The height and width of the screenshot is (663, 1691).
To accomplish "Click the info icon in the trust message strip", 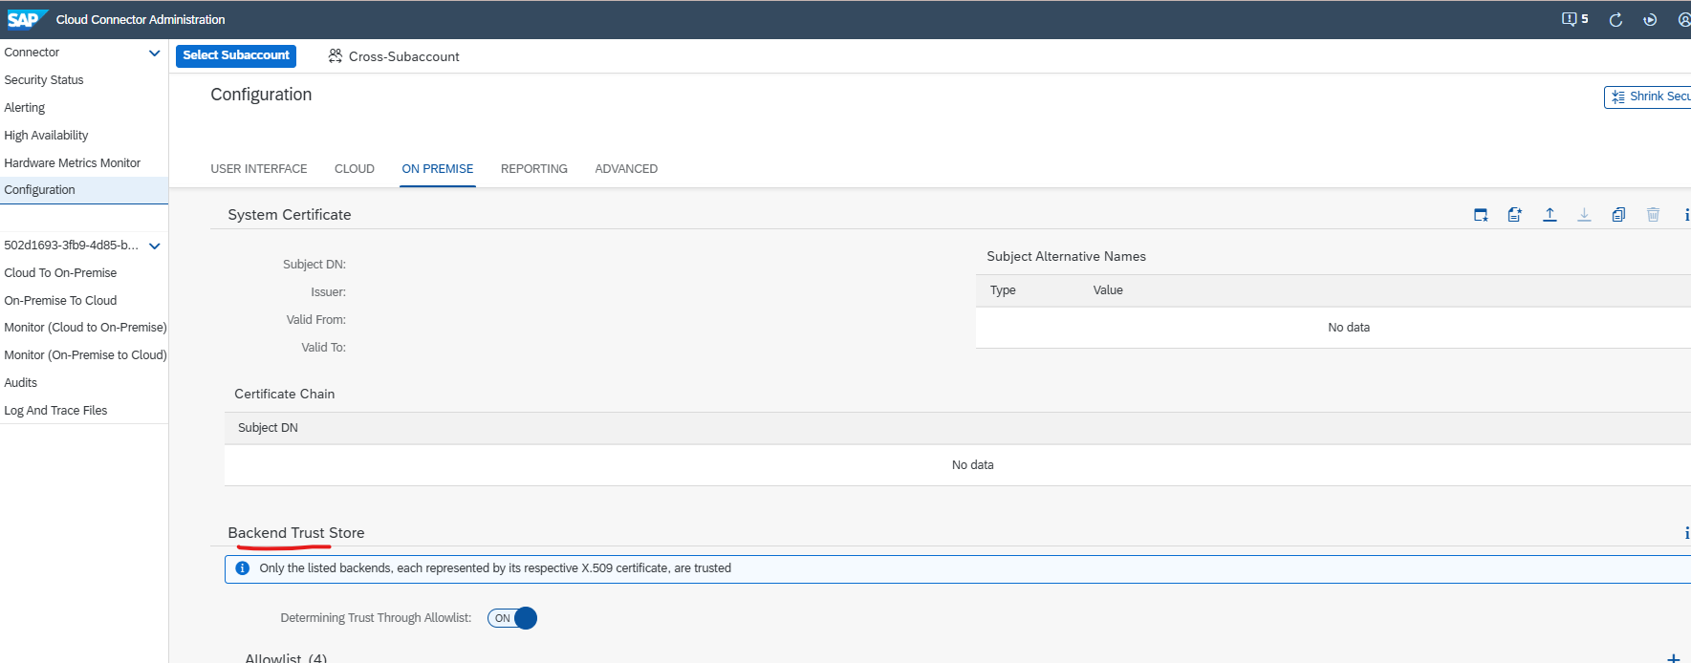I will coord(242,568).
